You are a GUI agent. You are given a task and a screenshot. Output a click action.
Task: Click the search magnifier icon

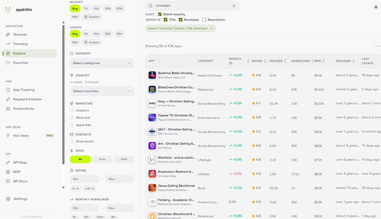coord(150,6)
